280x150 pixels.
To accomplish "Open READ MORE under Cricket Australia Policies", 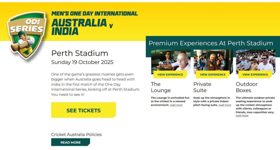I will tap(70, 142).
